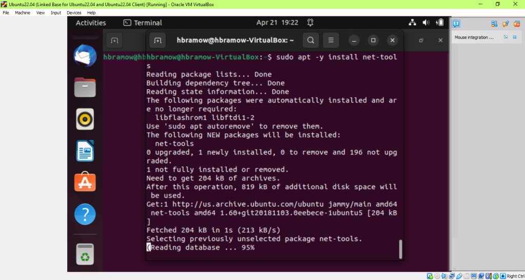
Task: Maximize the front terminal window
Action: (373, 41)
